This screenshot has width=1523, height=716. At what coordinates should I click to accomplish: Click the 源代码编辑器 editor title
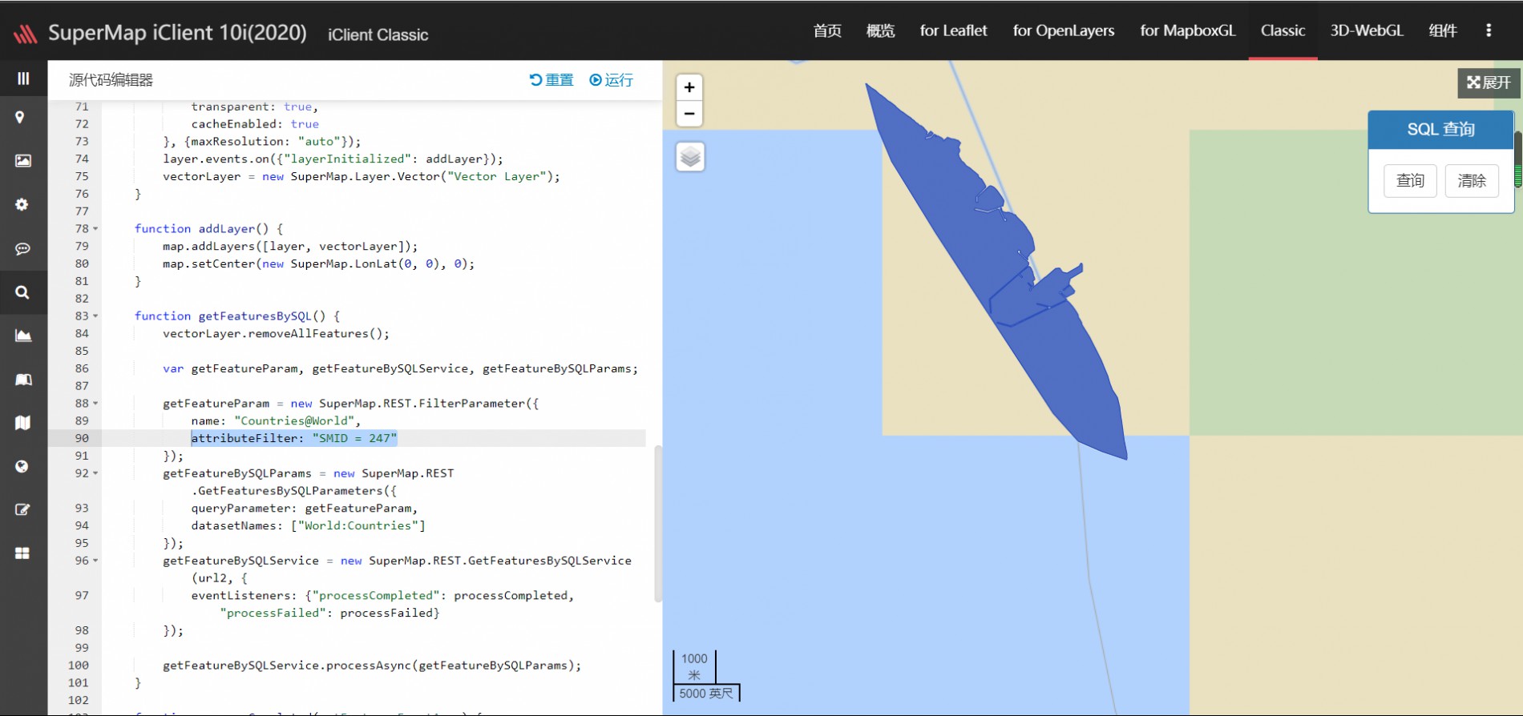tap(111, 80)
